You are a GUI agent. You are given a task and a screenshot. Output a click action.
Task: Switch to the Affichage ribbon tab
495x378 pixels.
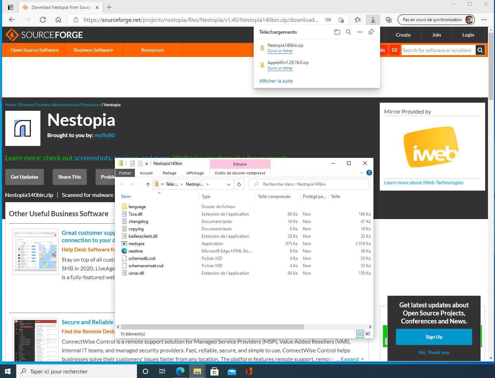coord(195,173)
